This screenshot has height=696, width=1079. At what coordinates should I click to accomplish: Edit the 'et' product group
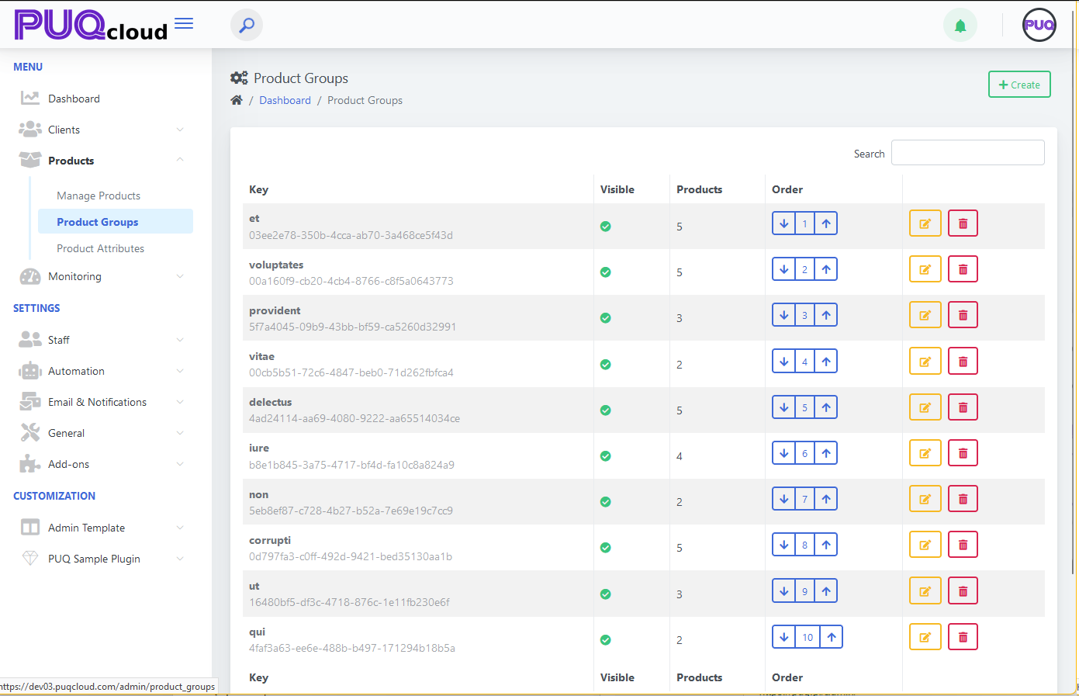pos(925,223)
